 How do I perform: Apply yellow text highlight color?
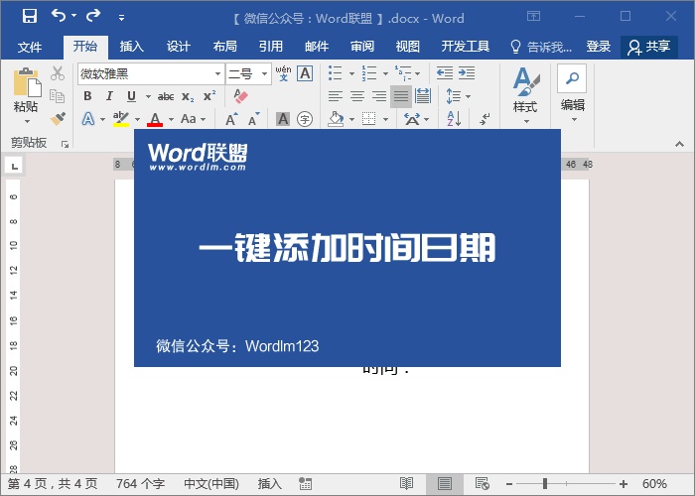pyautogui.click(x=120, y=119)
